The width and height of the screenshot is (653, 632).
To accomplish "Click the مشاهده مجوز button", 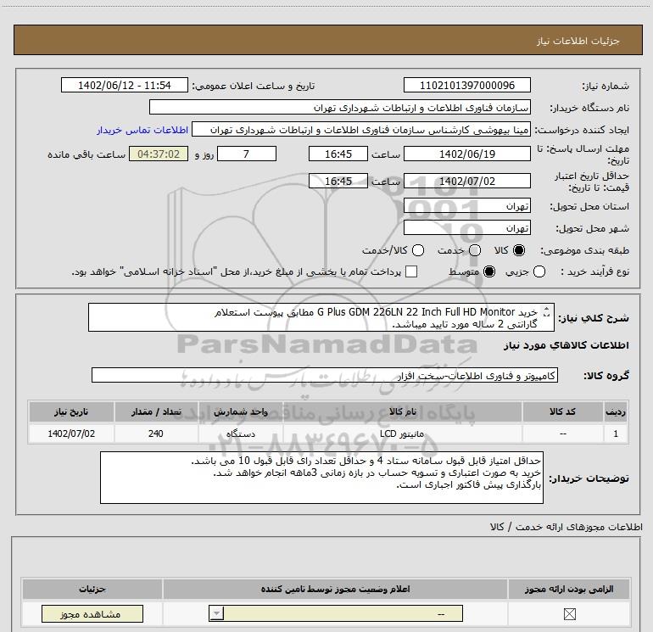I will pos(92,614).
